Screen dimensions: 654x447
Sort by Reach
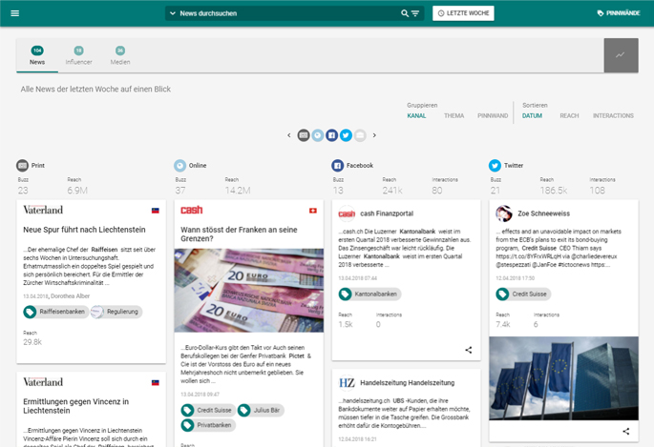(569, 115)
